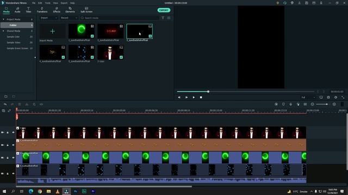Switch to the Elements tab

click(70, 10)
